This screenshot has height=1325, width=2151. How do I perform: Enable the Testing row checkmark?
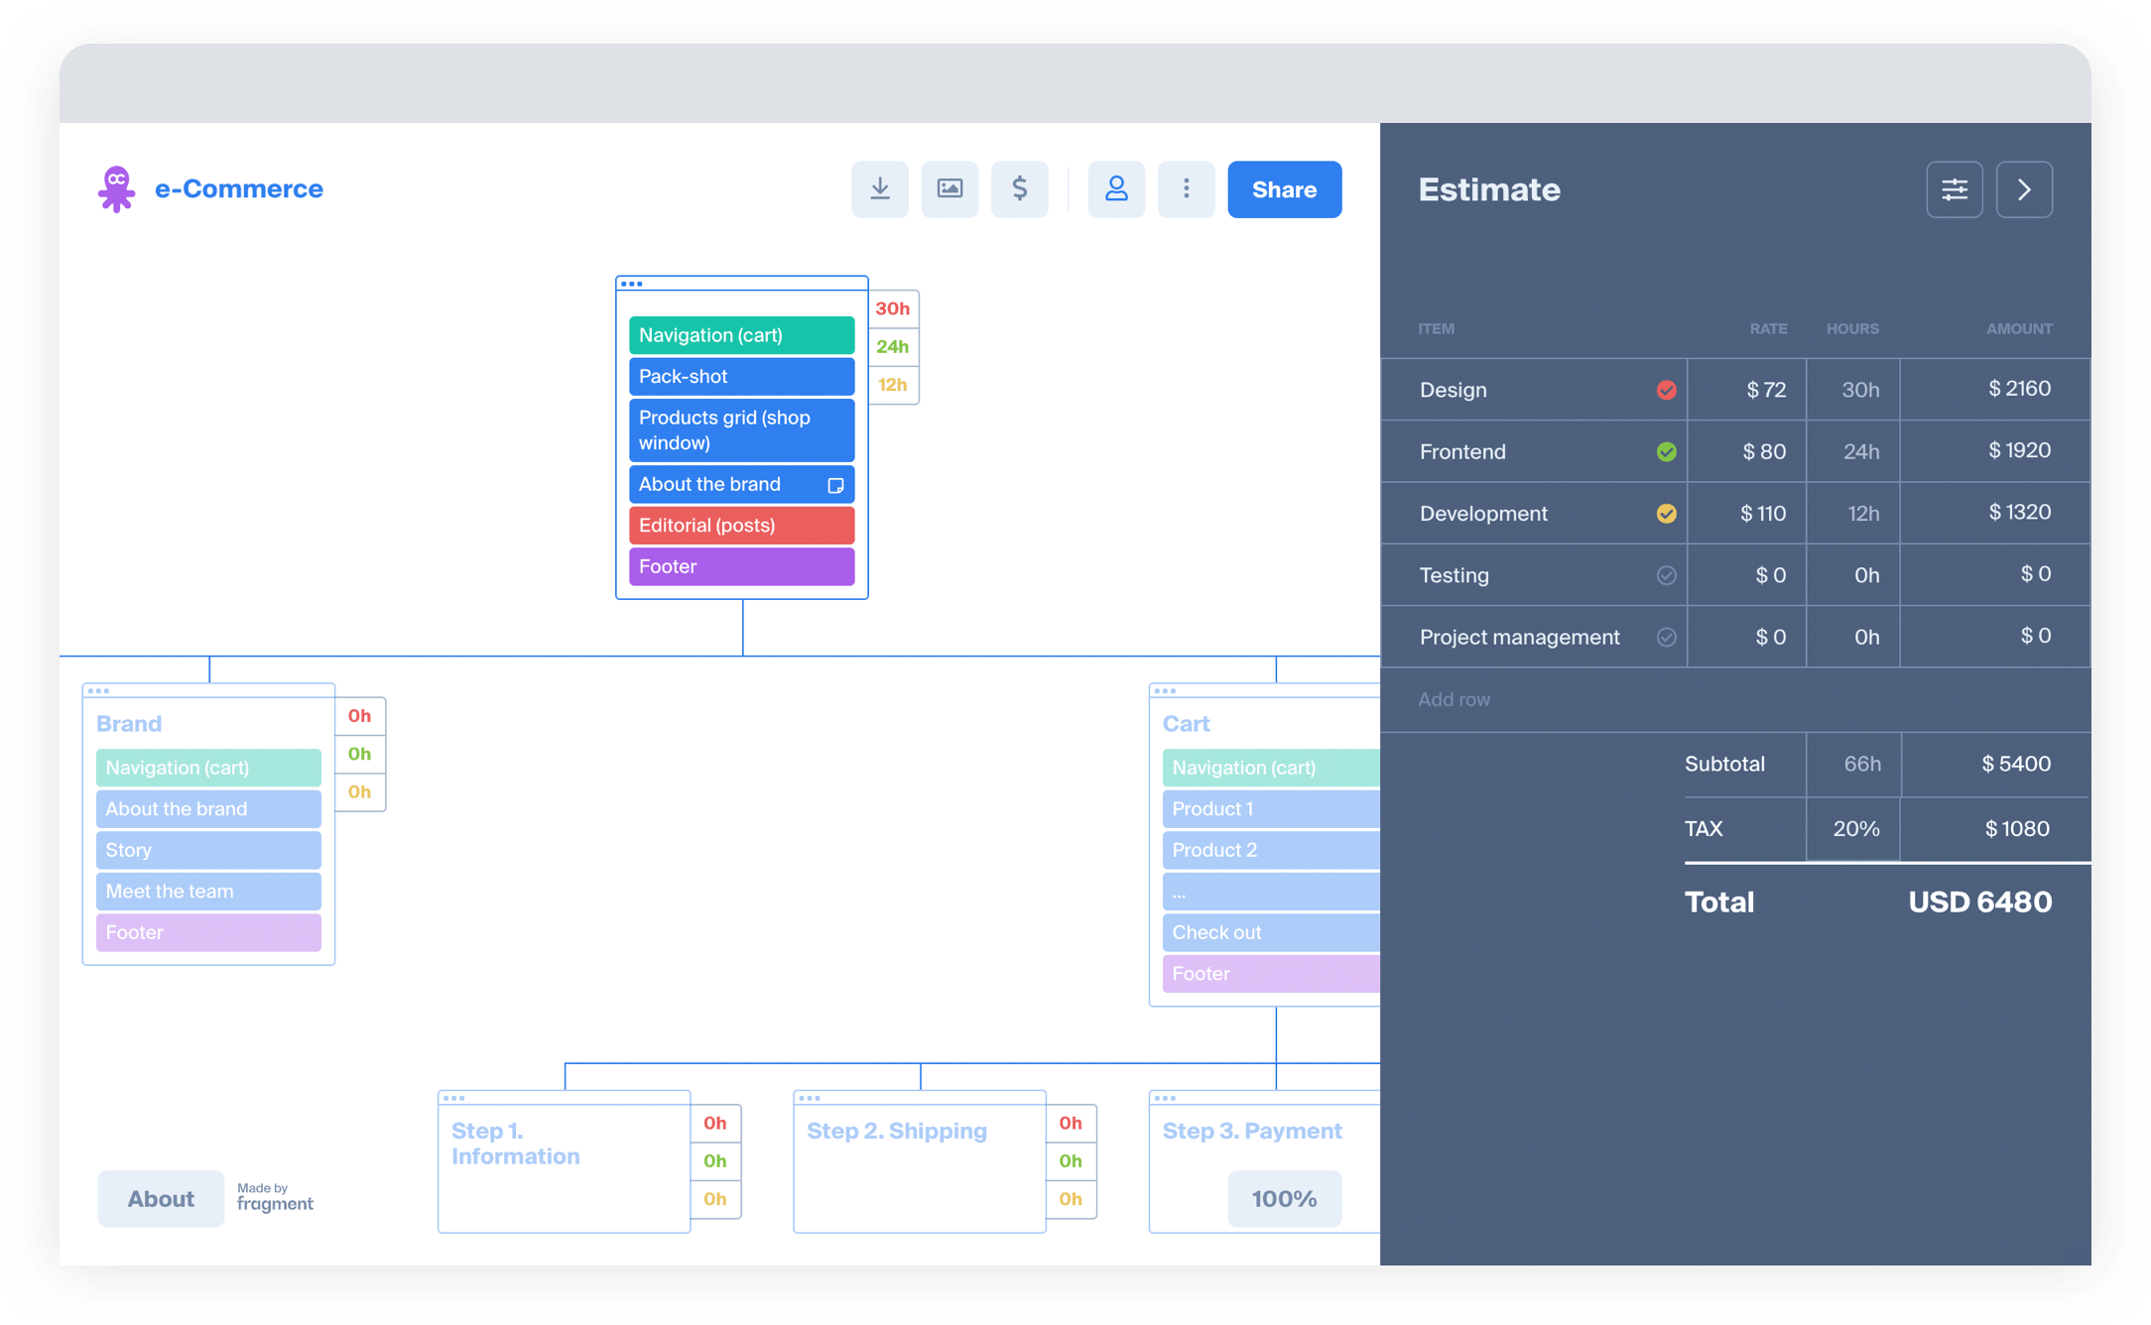point(1666,575)
